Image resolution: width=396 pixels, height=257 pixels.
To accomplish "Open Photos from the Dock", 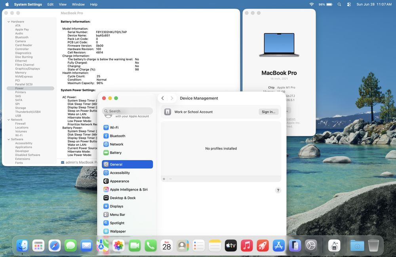I will [x=118, y=246].
